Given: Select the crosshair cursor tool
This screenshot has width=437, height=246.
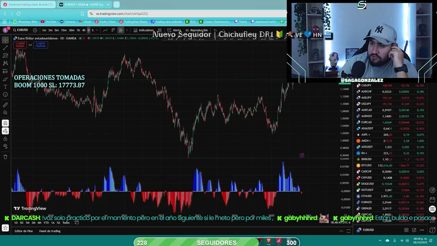Looking at the screenshot, I should [5, 40].
